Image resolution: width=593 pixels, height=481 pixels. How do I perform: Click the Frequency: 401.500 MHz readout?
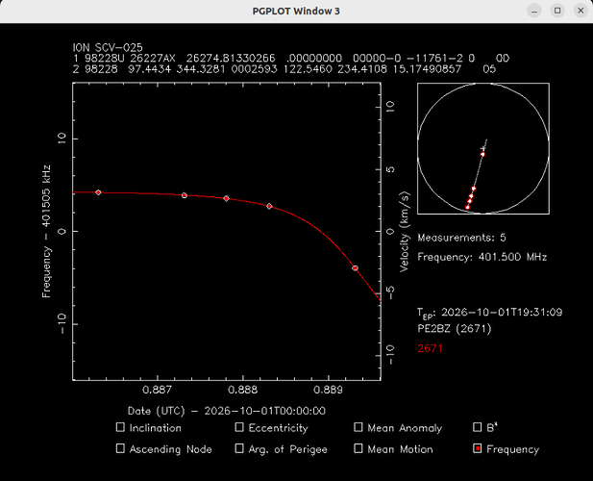tap(482, 258)
